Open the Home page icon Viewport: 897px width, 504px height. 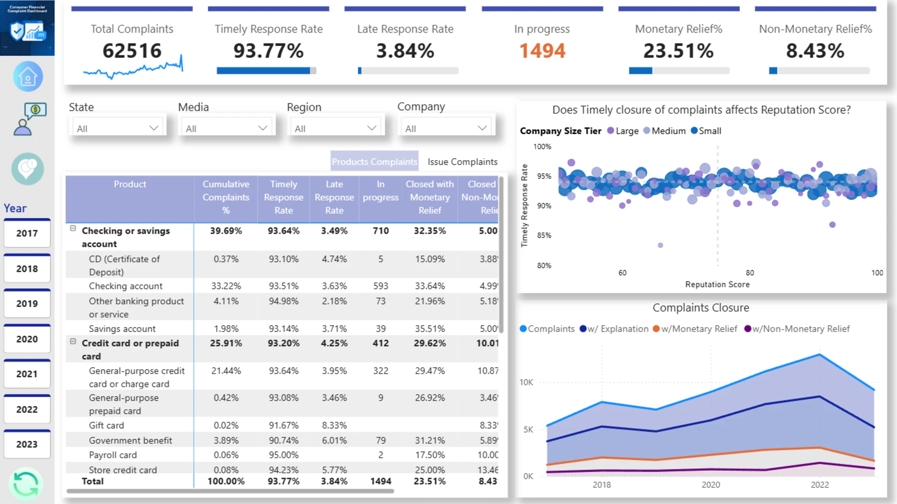pyautogui.click(x=28, y=77)
